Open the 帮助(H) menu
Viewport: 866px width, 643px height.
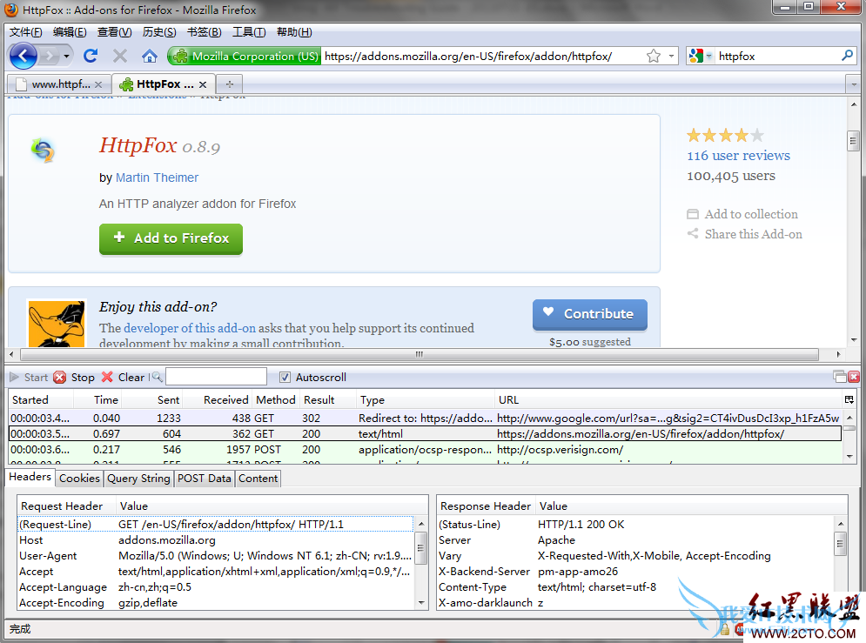[x=294, y=32]
